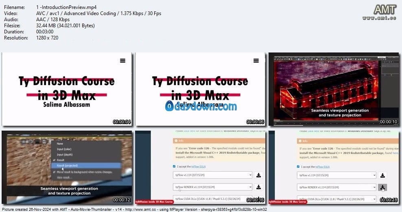The image size is (402, 212).
Task: Click the 00:00:12 brick wall thumbnail
Action: point(67,167)
